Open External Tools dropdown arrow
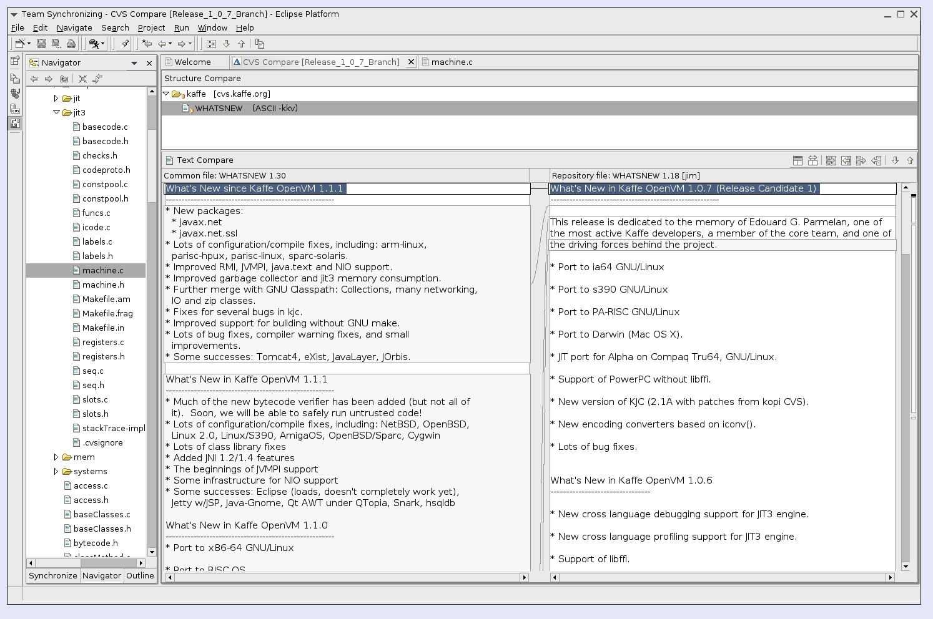933x619 pixels. [x=103, y=44]
